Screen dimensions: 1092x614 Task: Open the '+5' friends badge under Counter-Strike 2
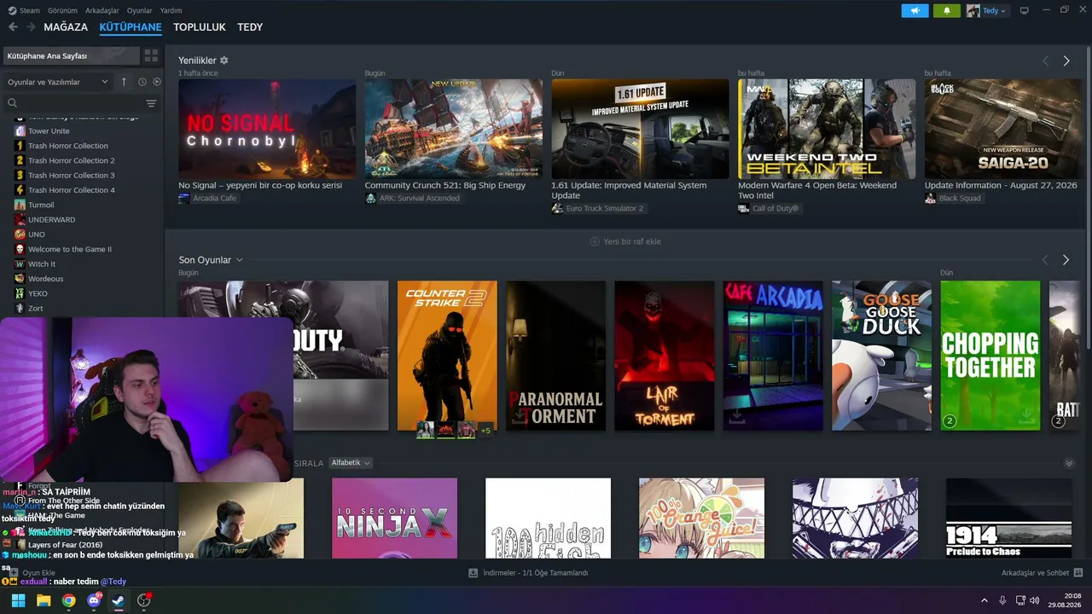(485, 430)
